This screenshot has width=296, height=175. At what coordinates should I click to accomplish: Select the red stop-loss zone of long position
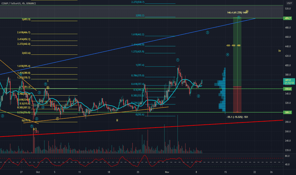click(x=237, y=100)
